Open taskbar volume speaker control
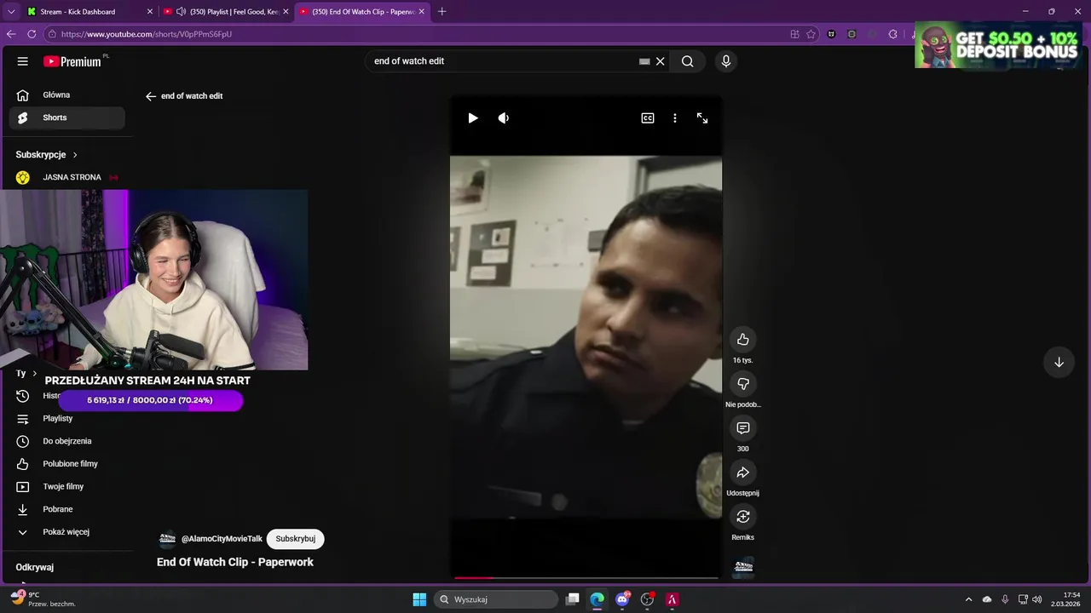 (1036, 599)
